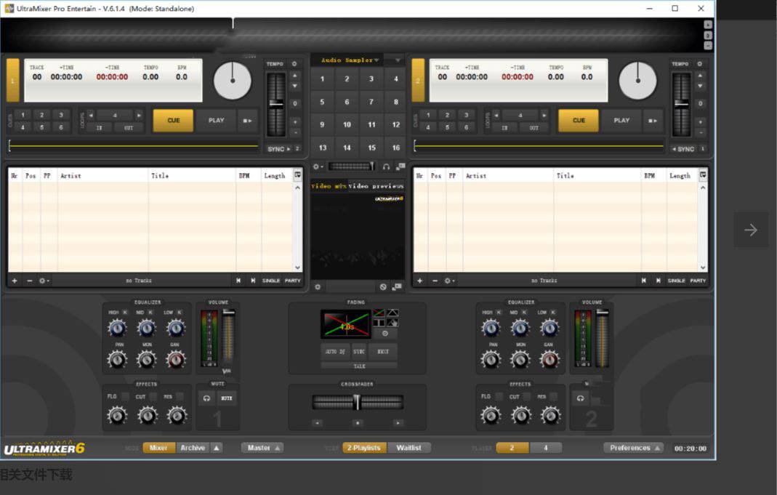Remove a track from the left playlist
The image size is (777, 495).
(30, 281)
